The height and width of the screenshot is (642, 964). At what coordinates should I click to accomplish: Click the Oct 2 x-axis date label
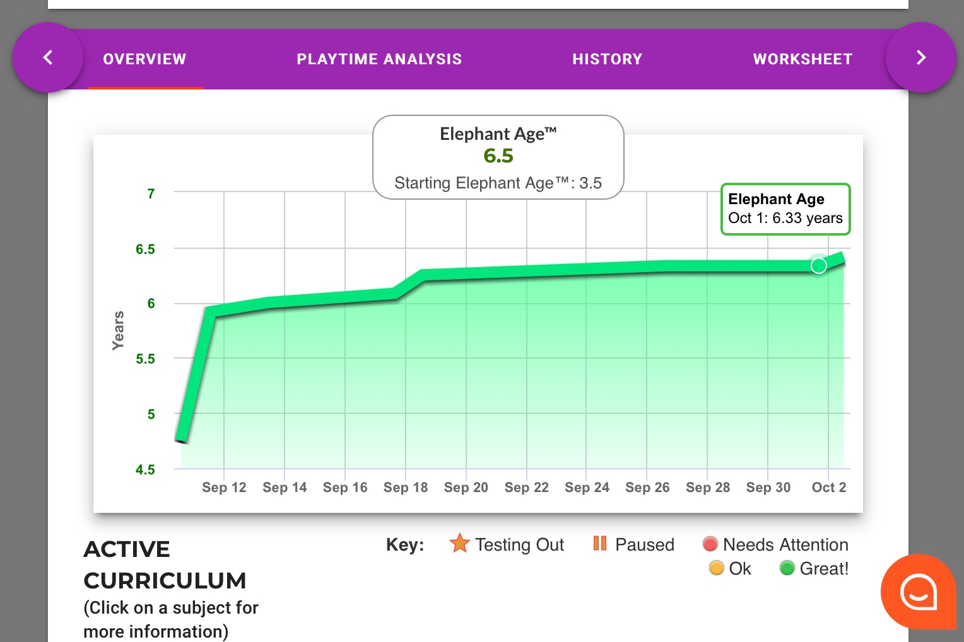pyautogui.click(x=828, y=487)
